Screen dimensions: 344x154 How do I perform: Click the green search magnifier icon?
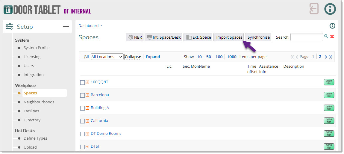pyautogui.click(x=326, y=37)
